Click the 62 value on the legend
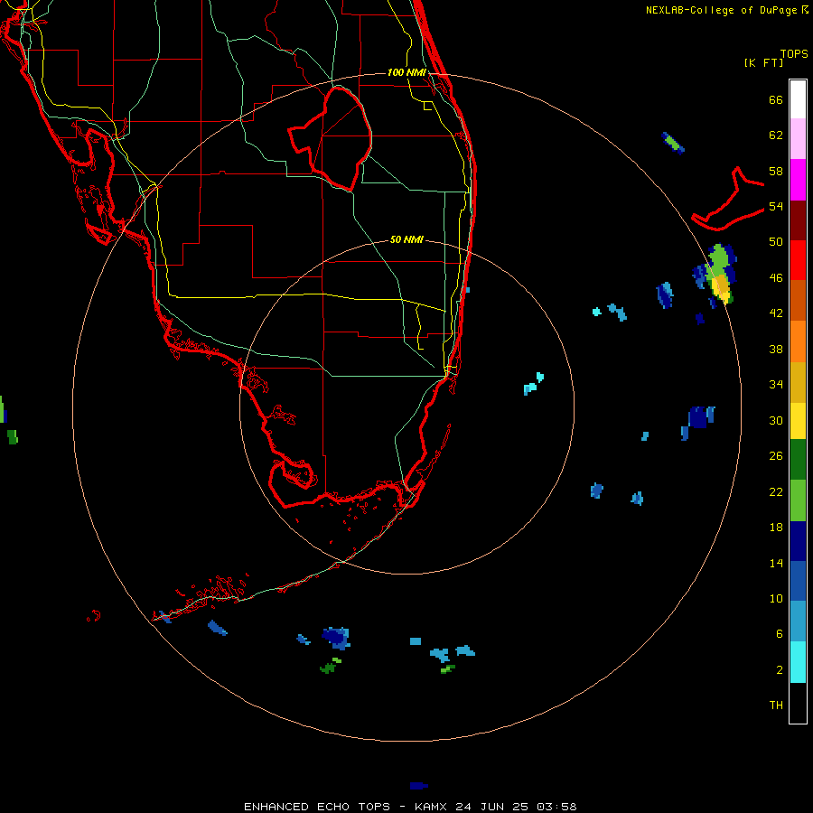 tap(776, 135)
